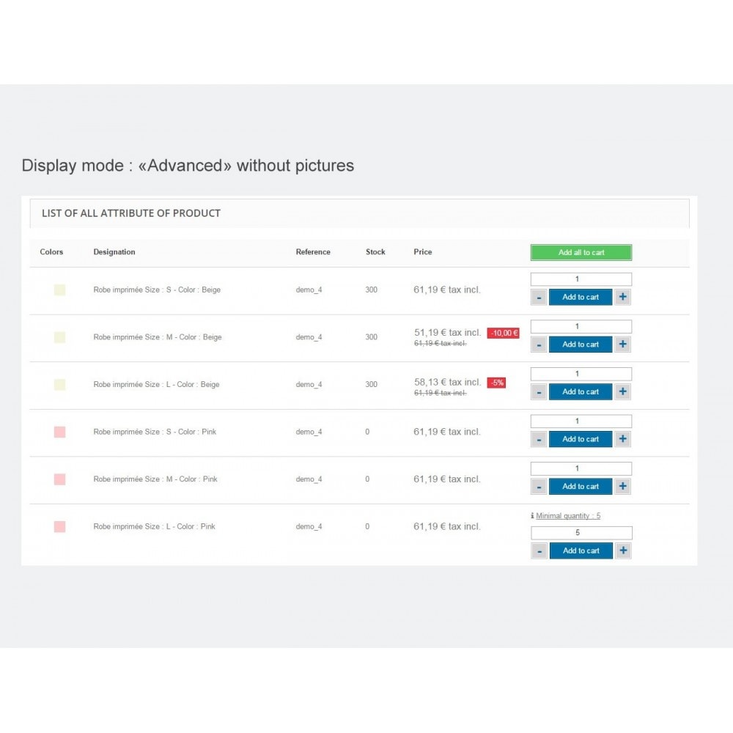Add Size S Pink dress to cart
The image size is (733, 733).
pos(581,439)
